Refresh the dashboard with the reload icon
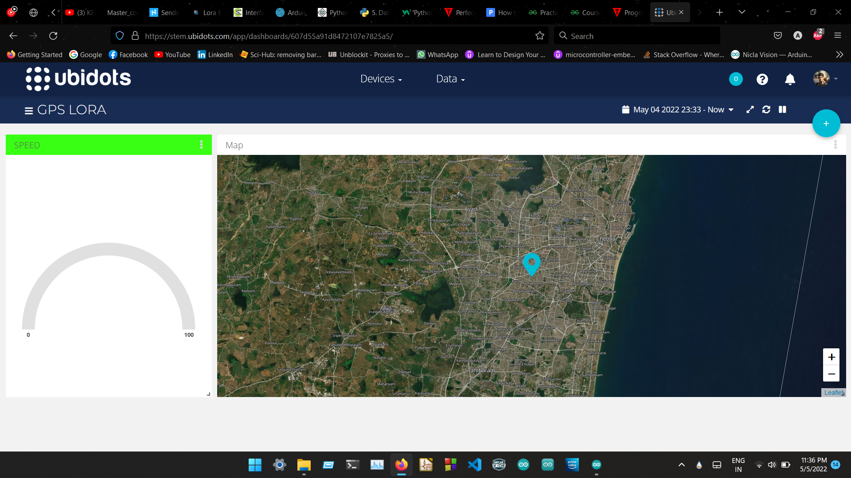This screenshot has height=478, width=851. [766, 109]
